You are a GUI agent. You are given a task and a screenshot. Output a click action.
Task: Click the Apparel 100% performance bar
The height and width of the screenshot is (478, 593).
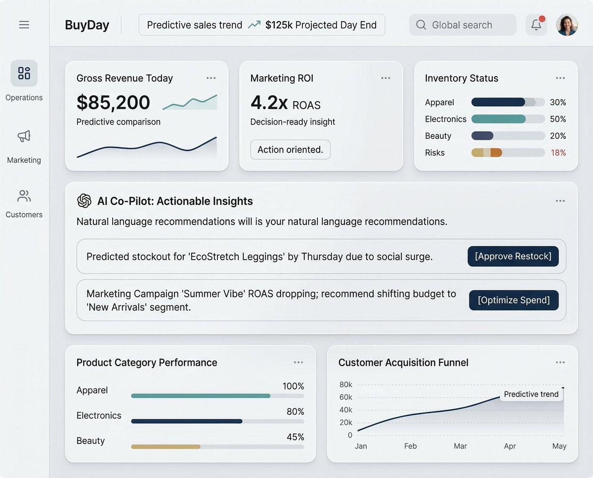click(217, 396)
